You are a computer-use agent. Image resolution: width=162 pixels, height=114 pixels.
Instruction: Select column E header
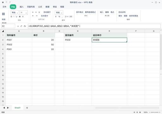pyautogui.click(x=109, y=31)
